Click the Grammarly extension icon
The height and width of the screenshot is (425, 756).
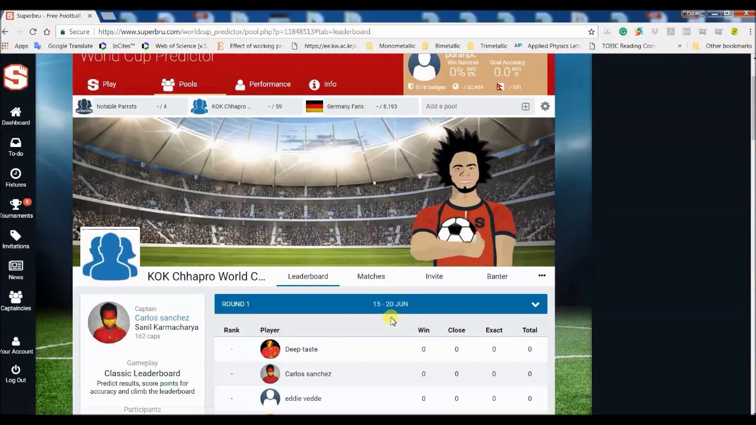[623, 32]
